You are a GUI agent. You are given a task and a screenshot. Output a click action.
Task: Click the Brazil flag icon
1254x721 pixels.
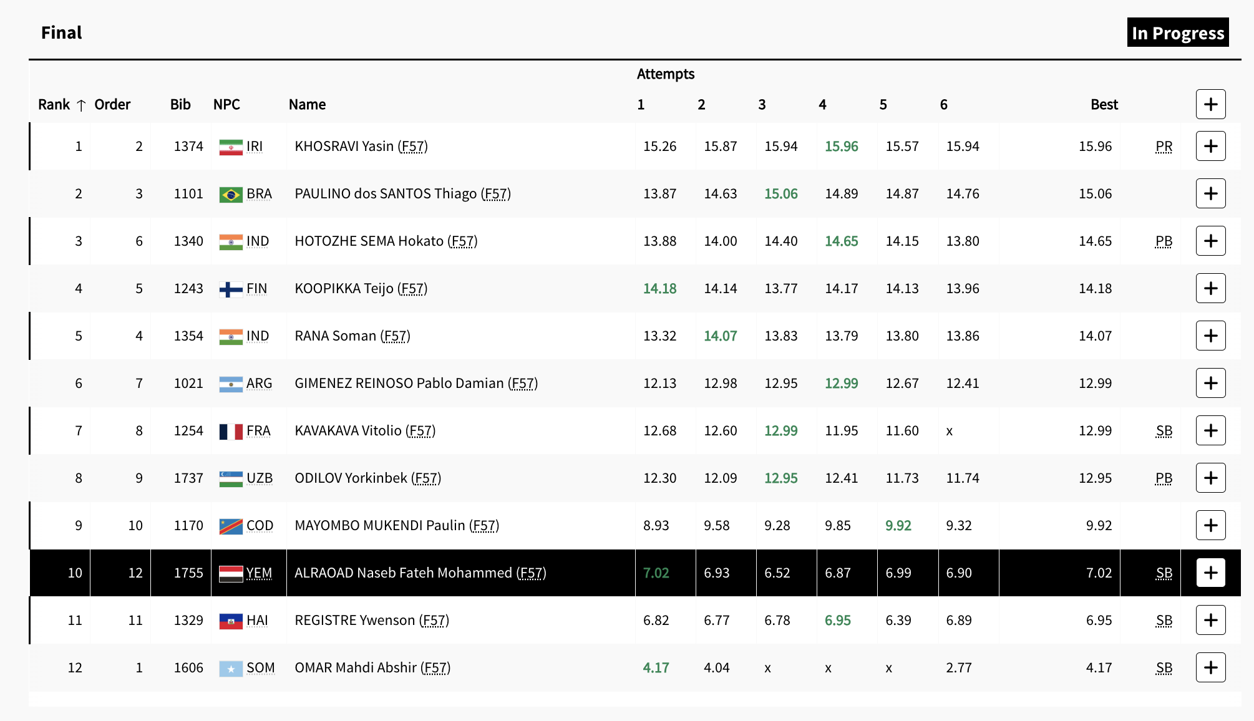(x=231, y=195)
